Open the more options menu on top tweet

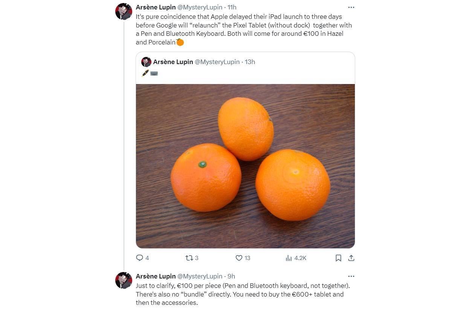[x=351, y=7]
